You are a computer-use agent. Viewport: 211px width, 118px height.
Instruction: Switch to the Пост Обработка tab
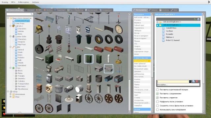pos(75,10)
